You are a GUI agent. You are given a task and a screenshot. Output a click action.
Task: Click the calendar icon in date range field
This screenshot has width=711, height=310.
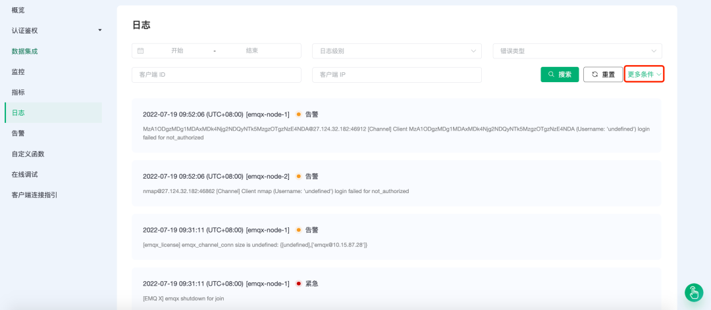pyautogui.click(x=141, y=51)
